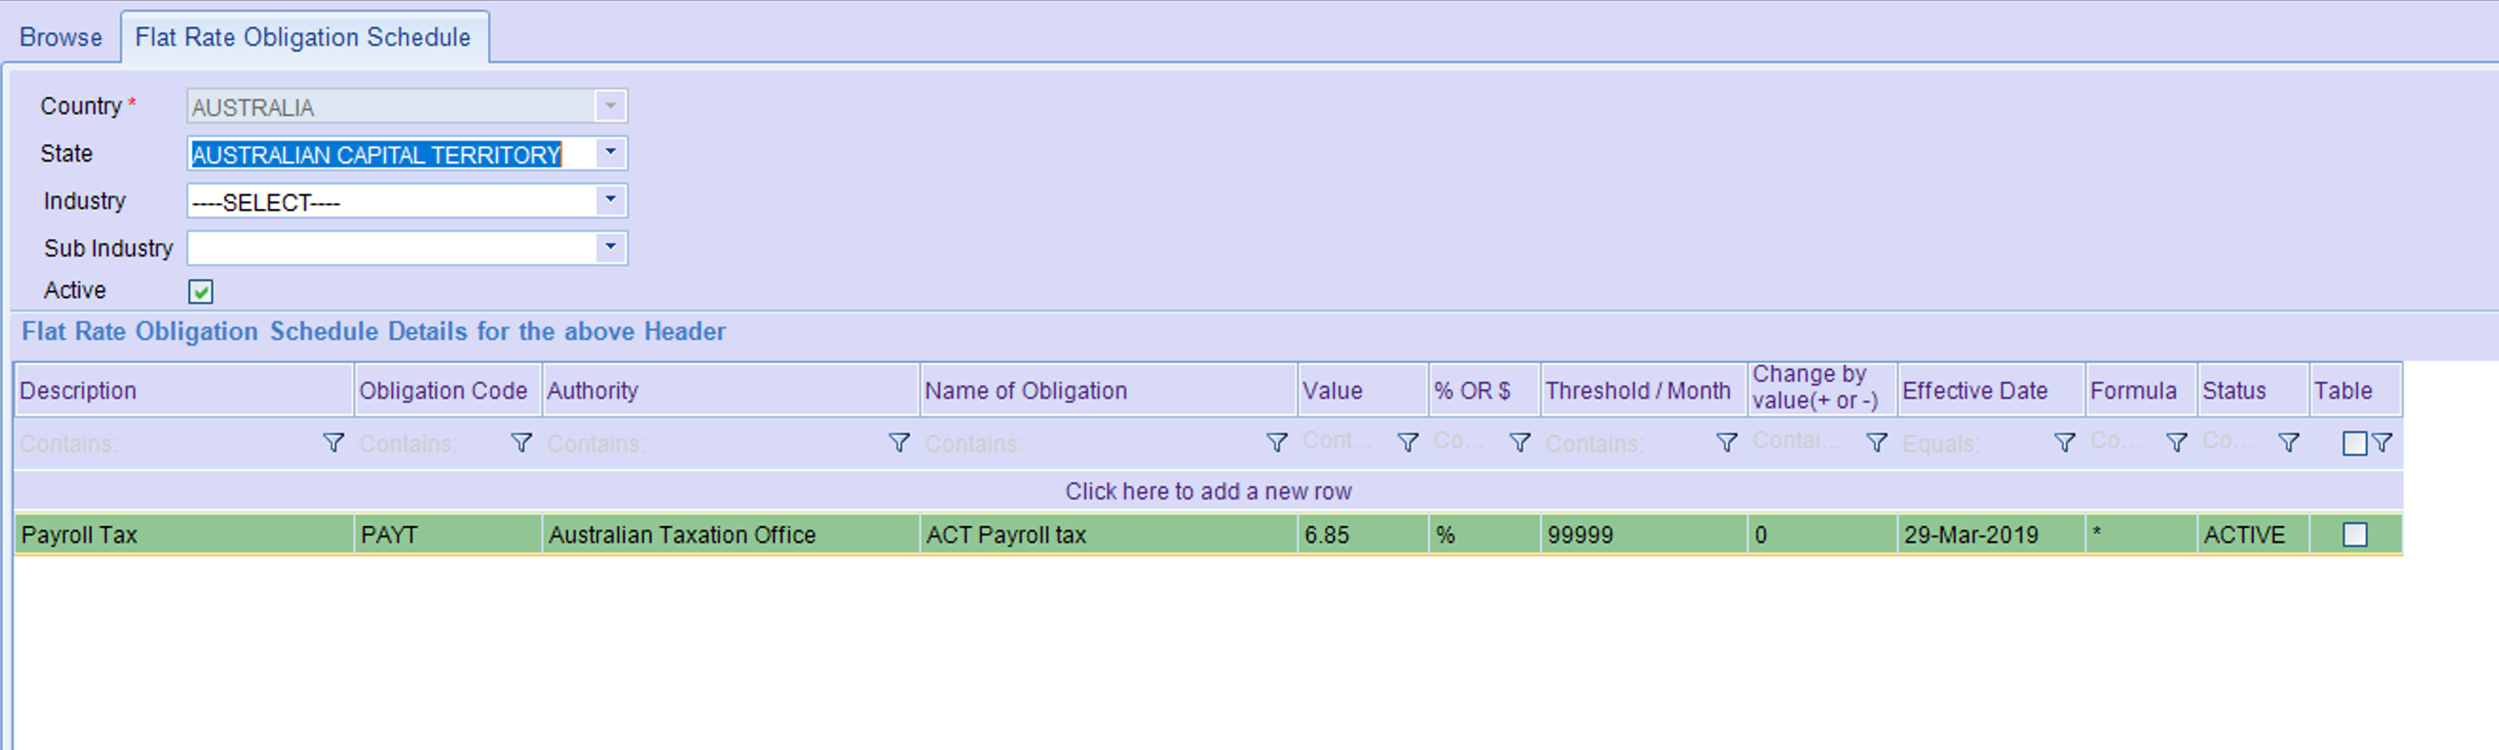Click the Description column filter icon

coord(332,443)
